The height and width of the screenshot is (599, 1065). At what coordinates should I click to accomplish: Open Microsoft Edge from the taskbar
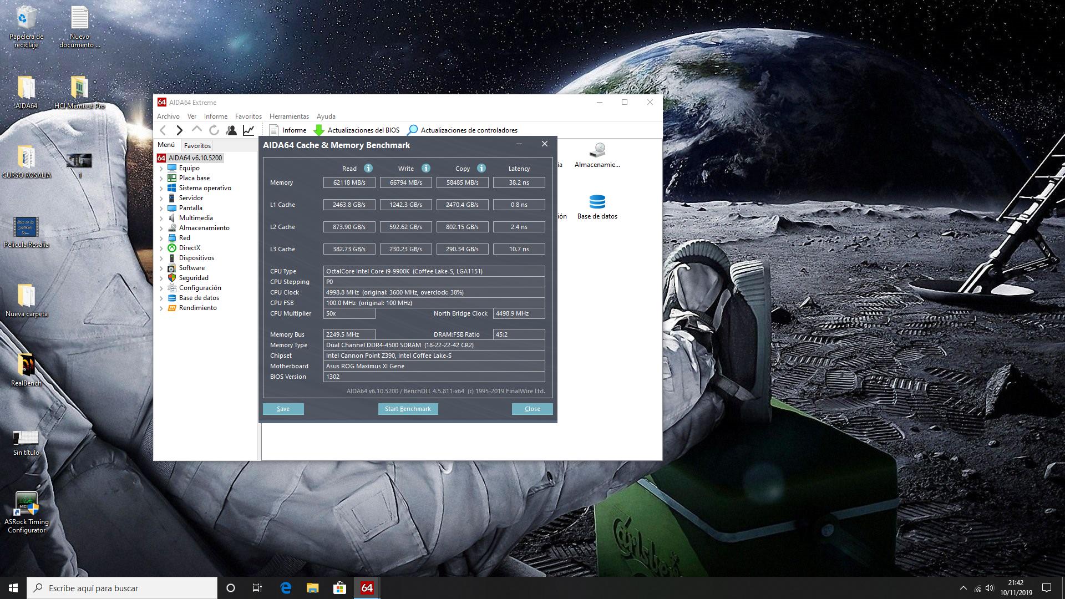pos(286,588)
